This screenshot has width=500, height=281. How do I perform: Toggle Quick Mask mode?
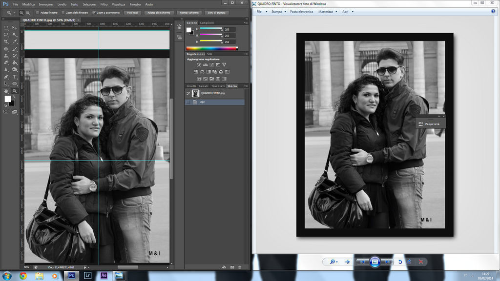[6, 112]
